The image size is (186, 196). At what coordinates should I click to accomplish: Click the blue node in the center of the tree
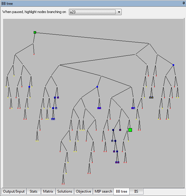click(97, 87)
